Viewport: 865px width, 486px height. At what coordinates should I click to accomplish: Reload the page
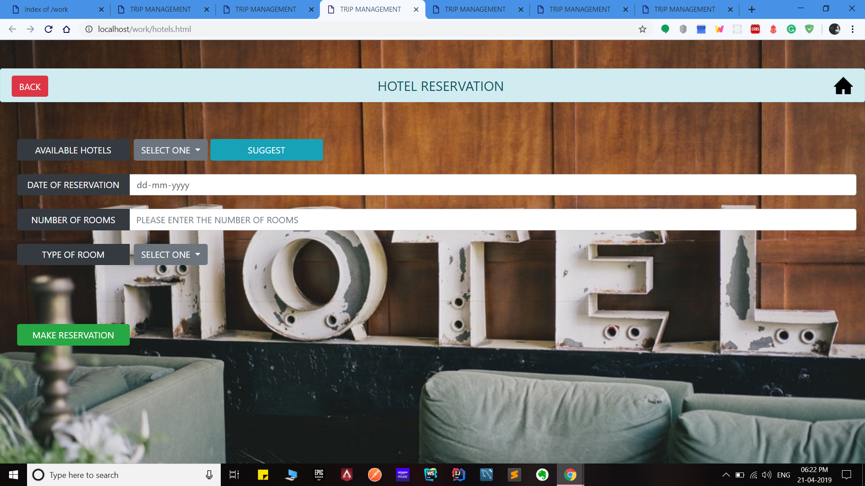[49, 29]
